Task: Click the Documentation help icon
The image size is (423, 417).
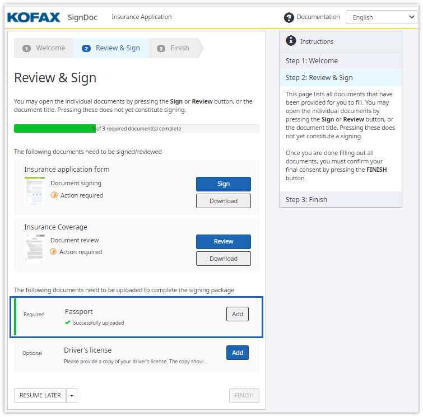Action: [289, 18]
